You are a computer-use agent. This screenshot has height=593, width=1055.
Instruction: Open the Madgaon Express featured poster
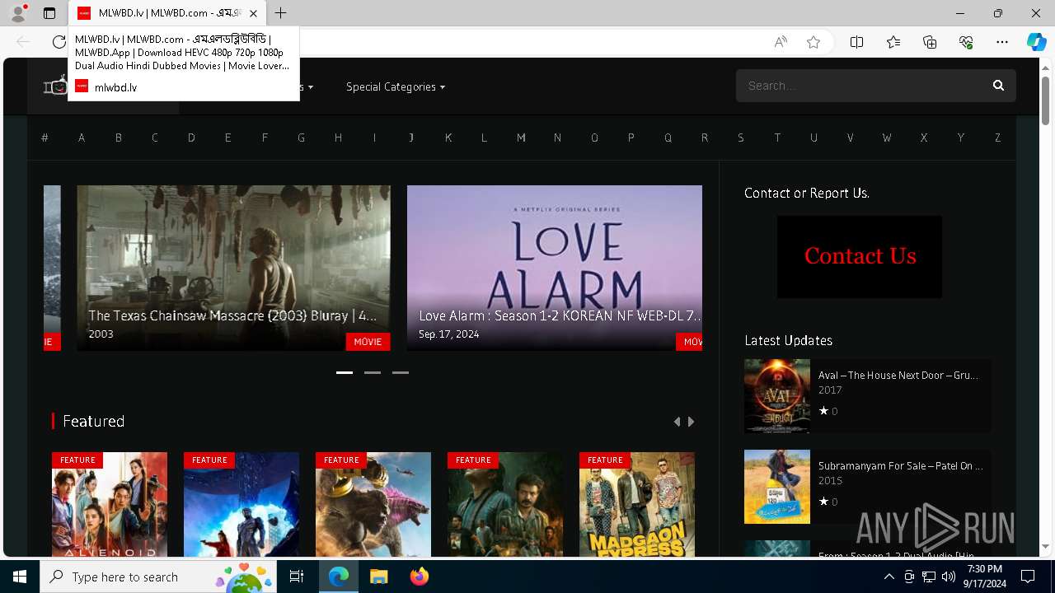point(637,504)
